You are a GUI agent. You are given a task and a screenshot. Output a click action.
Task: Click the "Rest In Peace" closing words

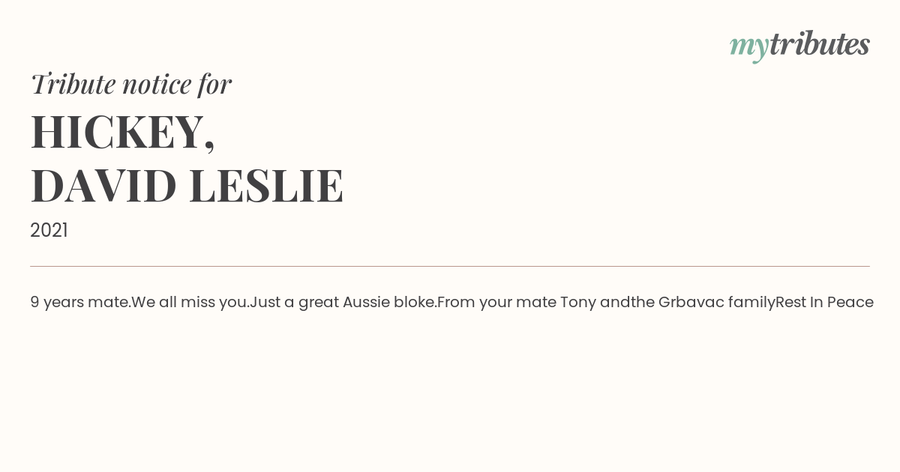pyautogui.click(x=824, y=303)
